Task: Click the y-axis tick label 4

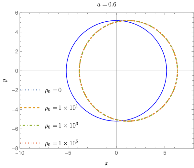Action: [x=17, y=32]
